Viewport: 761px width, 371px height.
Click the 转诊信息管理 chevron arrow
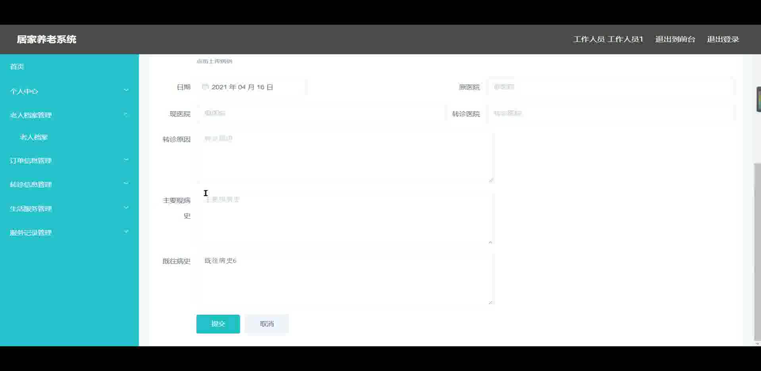[x=126, y=184]
